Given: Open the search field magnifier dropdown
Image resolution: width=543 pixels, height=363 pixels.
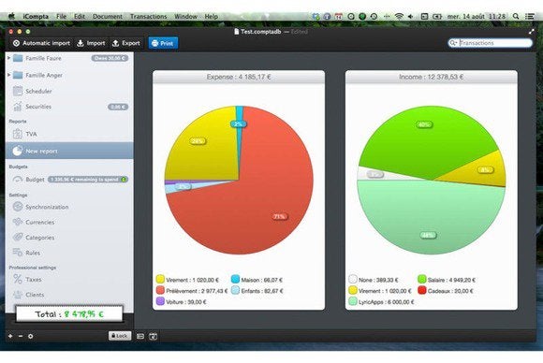Looking at the screenshot, I should (x=453, y=43).
